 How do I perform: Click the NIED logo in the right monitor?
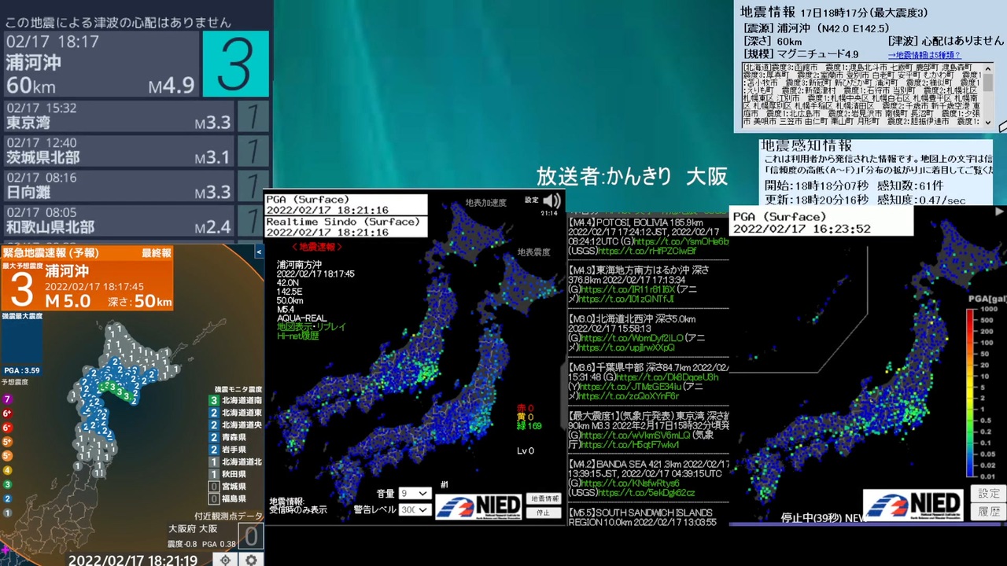click(x=914, y=505)
